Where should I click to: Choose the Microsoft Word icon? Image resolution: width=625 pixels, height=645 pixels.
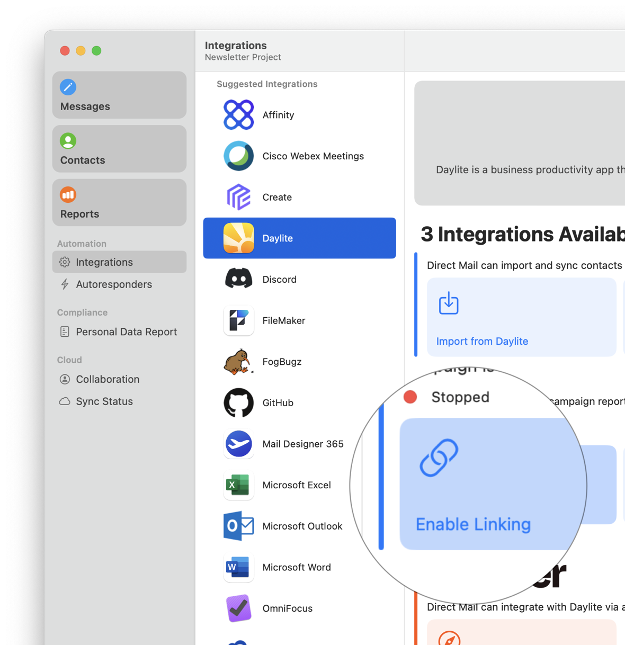239,567
